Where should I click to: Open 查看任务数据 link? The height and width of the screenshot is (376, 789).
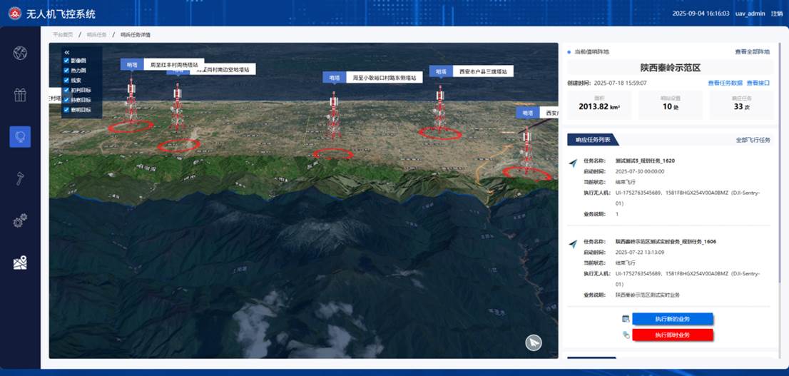pos(725,83)
